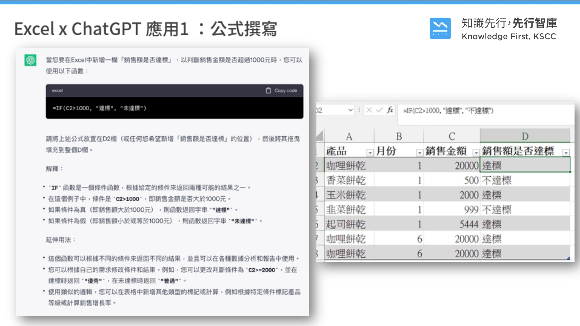The height and width of the screenshot is (326, 580).
Task: Click the 香菜餅乾 product cell
Action: [349, 180]
